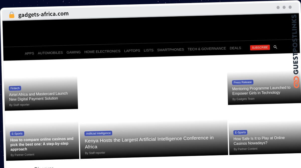301x168 pixels.
Task: Click the orange chain-link Guestpostlinks logo
Action: [296, 82]
